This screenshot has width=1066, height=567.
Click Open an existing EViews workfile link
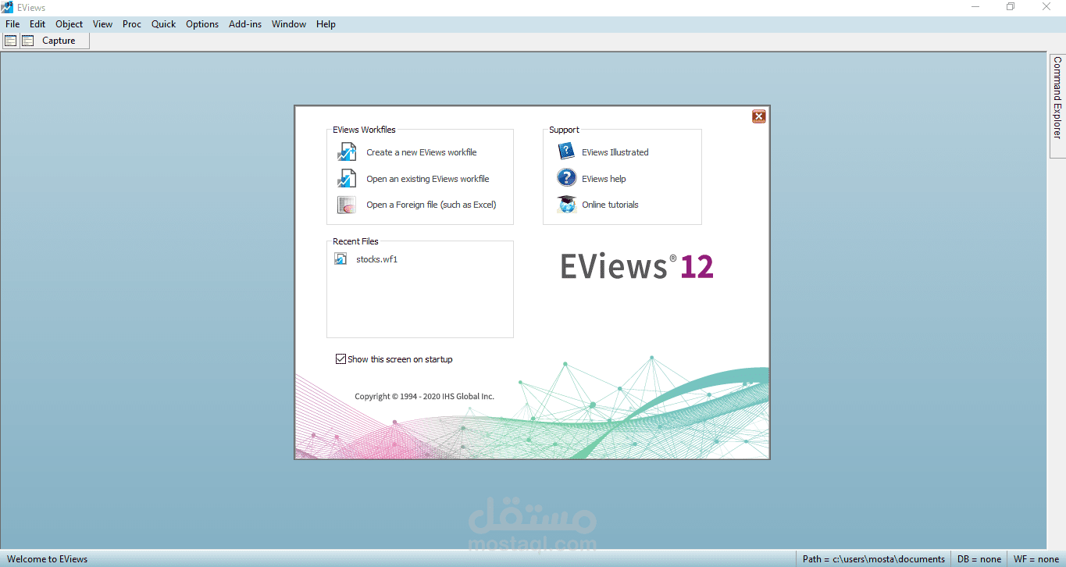[428, 179]
